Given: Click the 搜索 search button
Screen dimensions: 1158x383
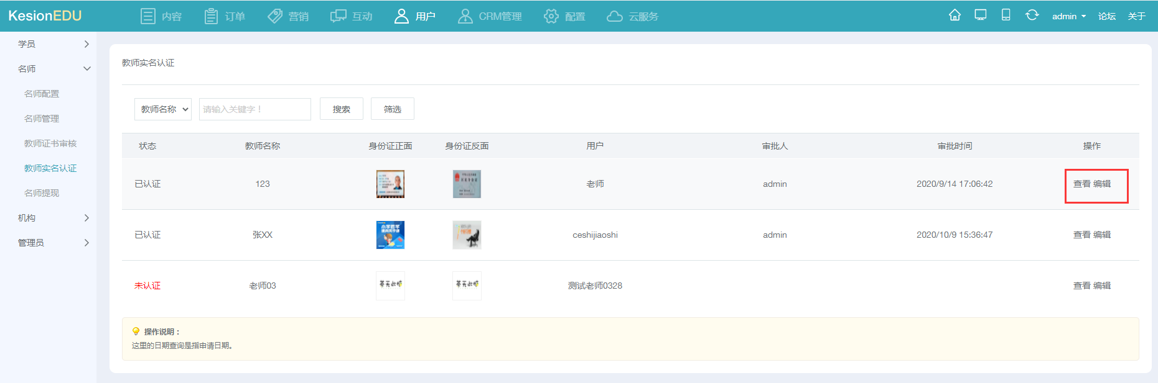Looking at the screenshot, I should tap(341, 109).
